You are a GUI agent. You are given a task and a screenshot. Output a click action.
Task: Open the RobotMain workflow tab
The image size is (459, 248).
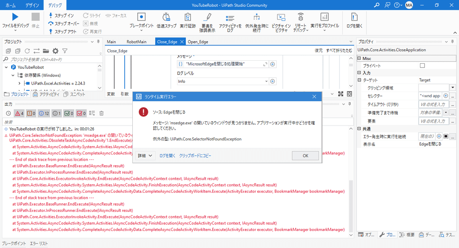137,42
